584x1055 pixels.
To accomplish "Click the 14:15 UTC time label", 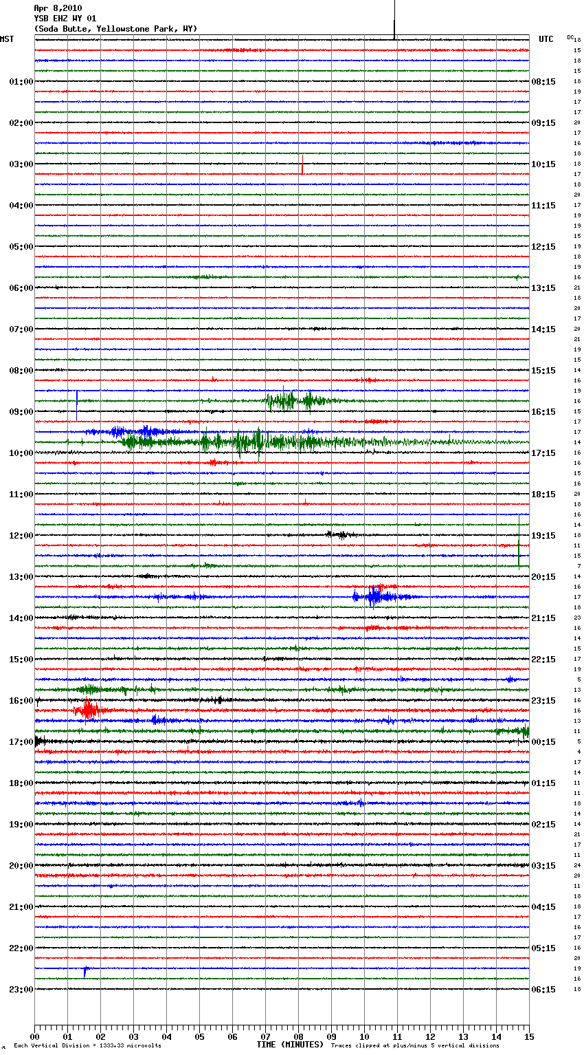I will click(543, 329).
